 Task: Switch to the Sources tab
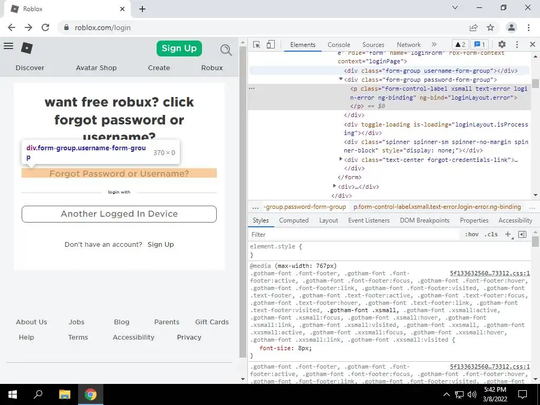(373, 45)
